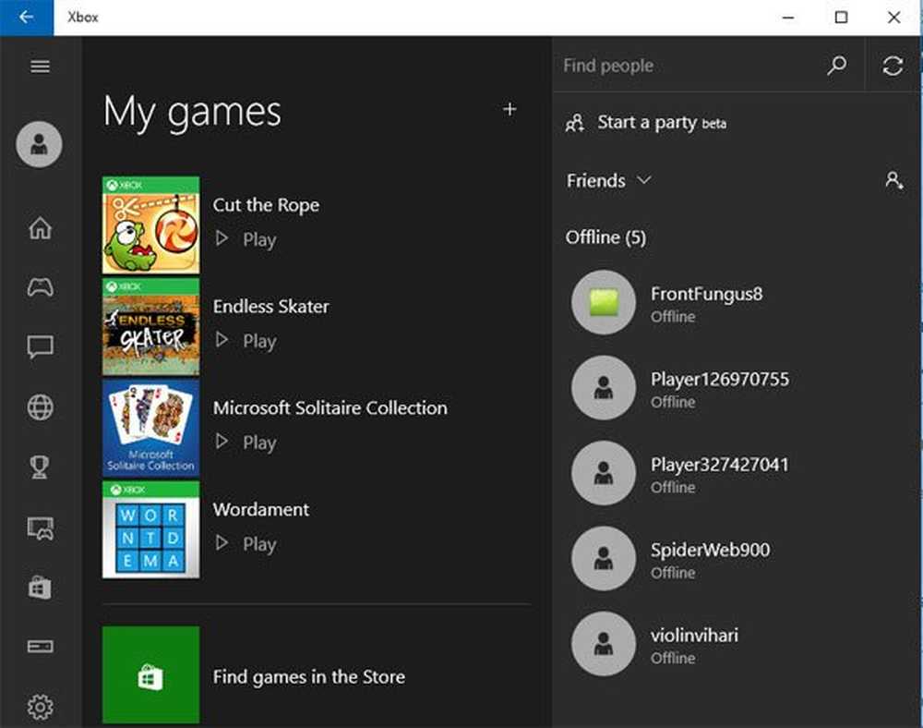Open Messages chat bubble icon
The height and width of the screenshot is (728, 923).
tap(40, 347)
